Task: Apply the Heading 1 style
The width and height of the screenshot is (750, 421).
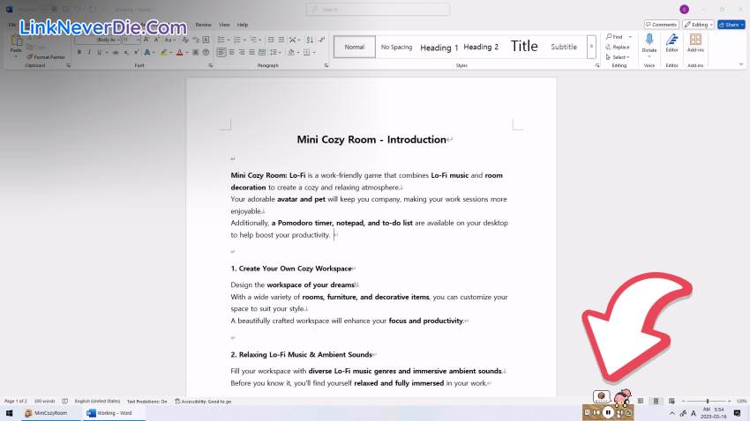Action: point(439,48)
